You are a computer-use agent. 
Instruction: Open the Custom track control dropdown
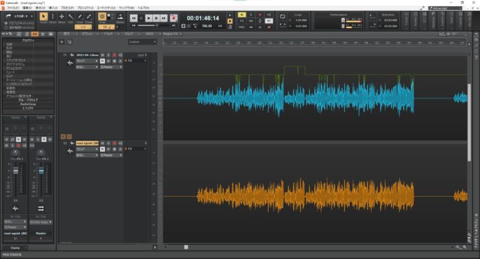pyautogui.click(x=143, y=42)
